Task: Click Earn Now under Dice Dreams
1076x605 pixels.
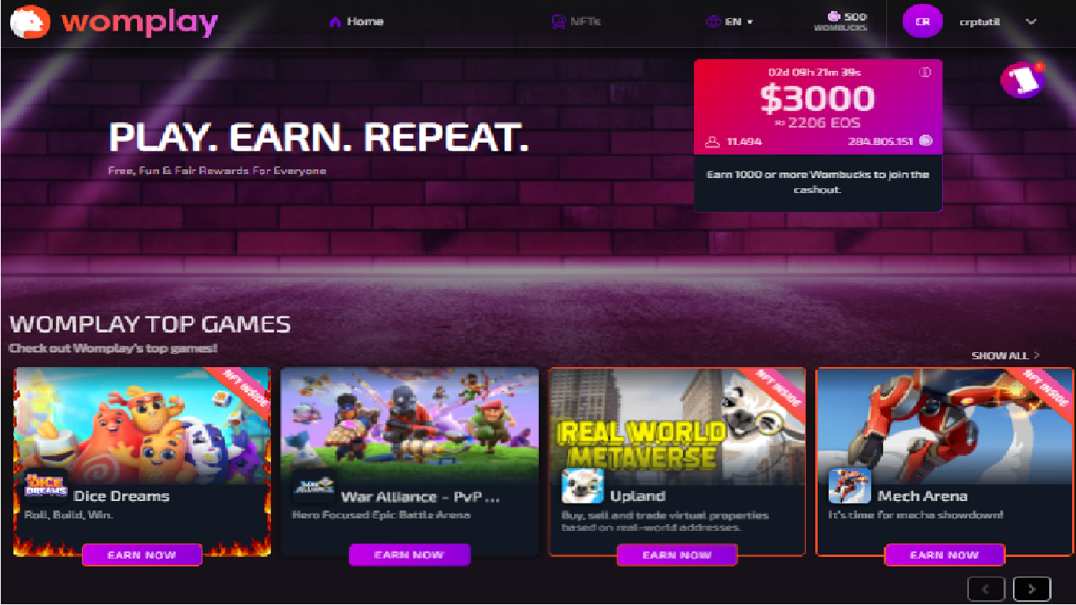Action: [x=142, y=555]
